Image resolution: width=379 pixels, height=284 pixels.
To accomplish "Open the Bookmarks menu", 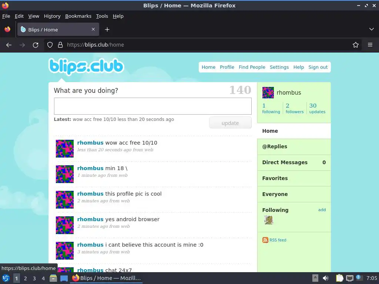I will (x=78, y=16).
